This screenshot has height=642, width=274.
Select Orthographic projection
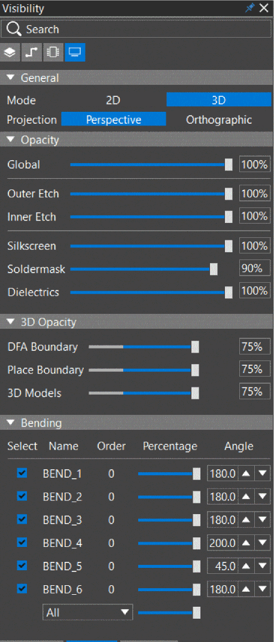(219, 120)
